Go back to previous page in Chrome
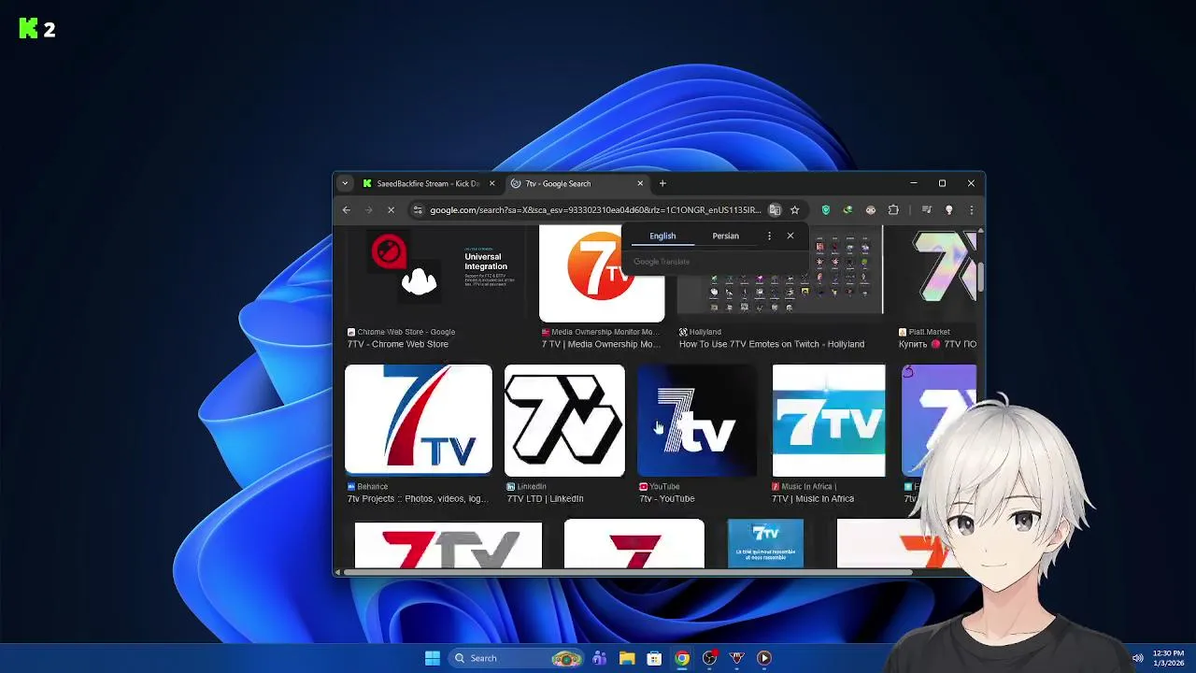Screen dimensions: 1196x673 point(347,210)
